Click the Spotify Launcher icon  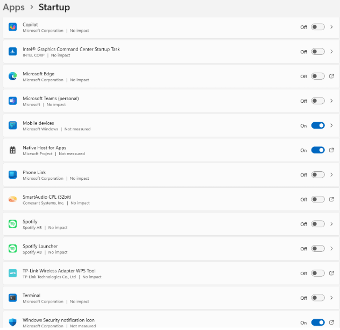coord(13,249)
